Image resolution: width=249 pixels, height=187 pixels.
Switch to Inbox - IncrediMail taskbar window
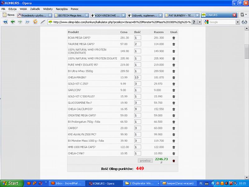(x=67, y=184)
